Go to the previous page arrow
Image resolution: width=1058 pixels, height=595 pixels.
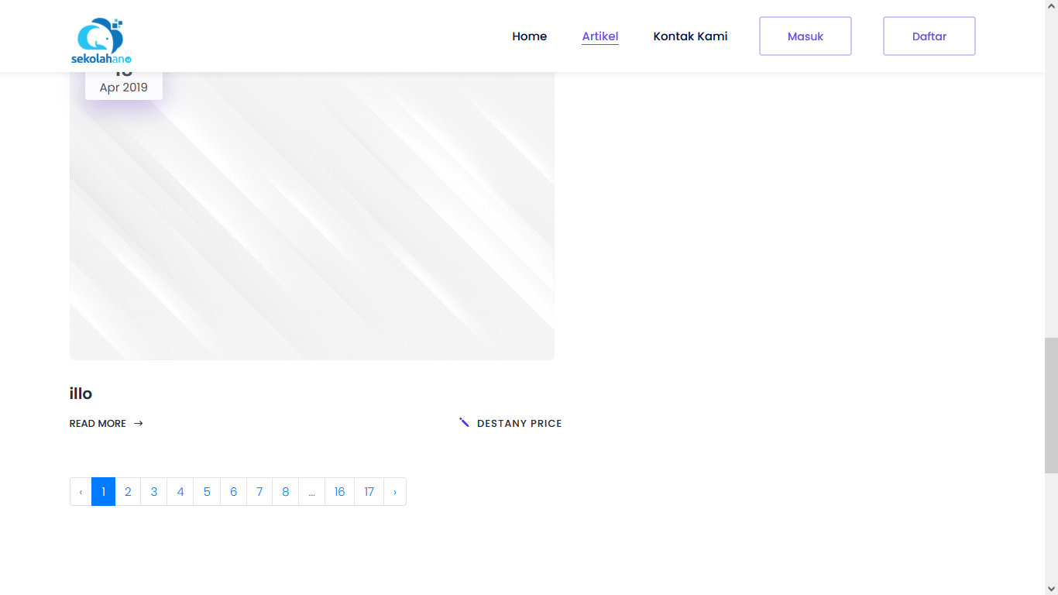[x=81, y=492]
